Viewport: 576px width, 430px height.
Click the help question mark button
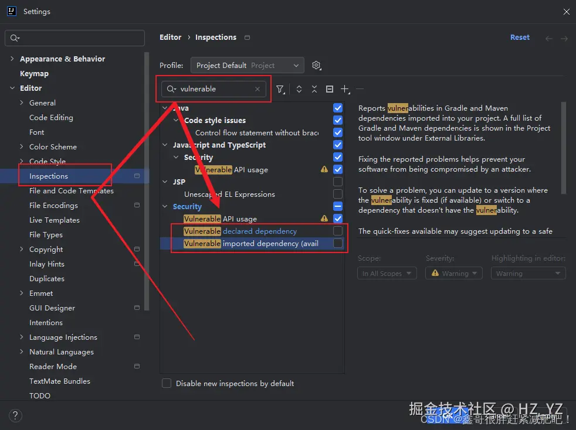[x=15, y=416]
